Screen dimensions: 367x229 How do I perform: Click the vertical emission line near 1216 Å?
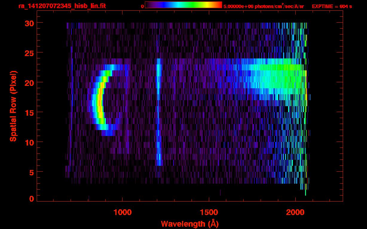click(159, 112)
